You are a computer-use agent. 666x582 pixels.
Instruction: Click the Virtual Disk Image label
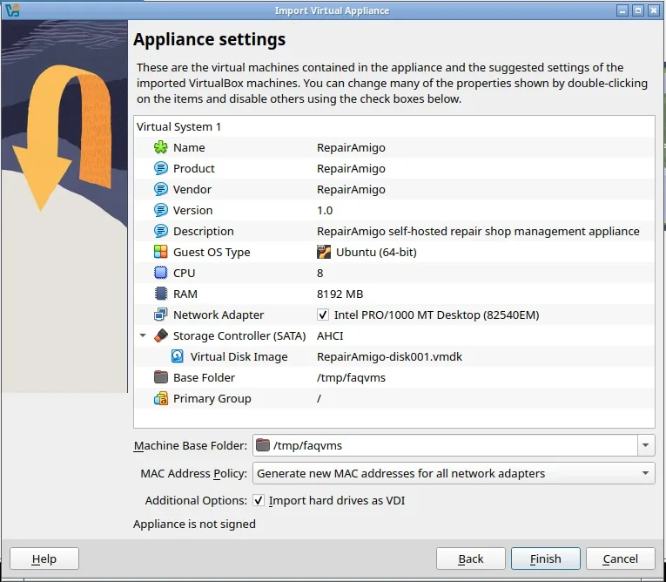click(239, 356)
